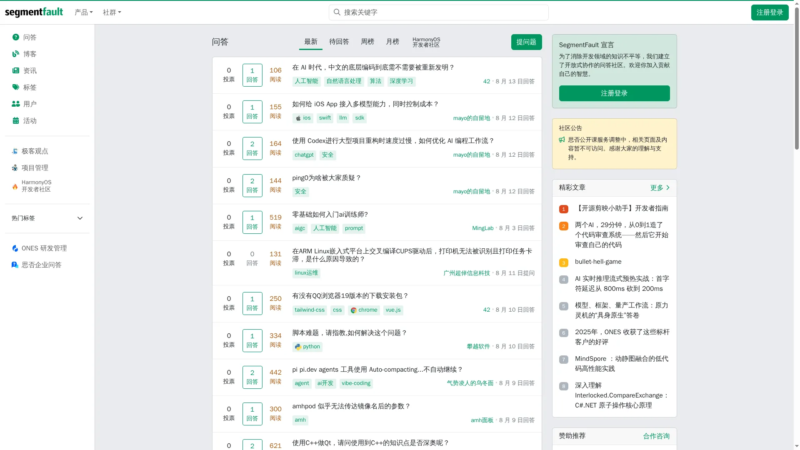Open the aigc tag

point(300,228)
